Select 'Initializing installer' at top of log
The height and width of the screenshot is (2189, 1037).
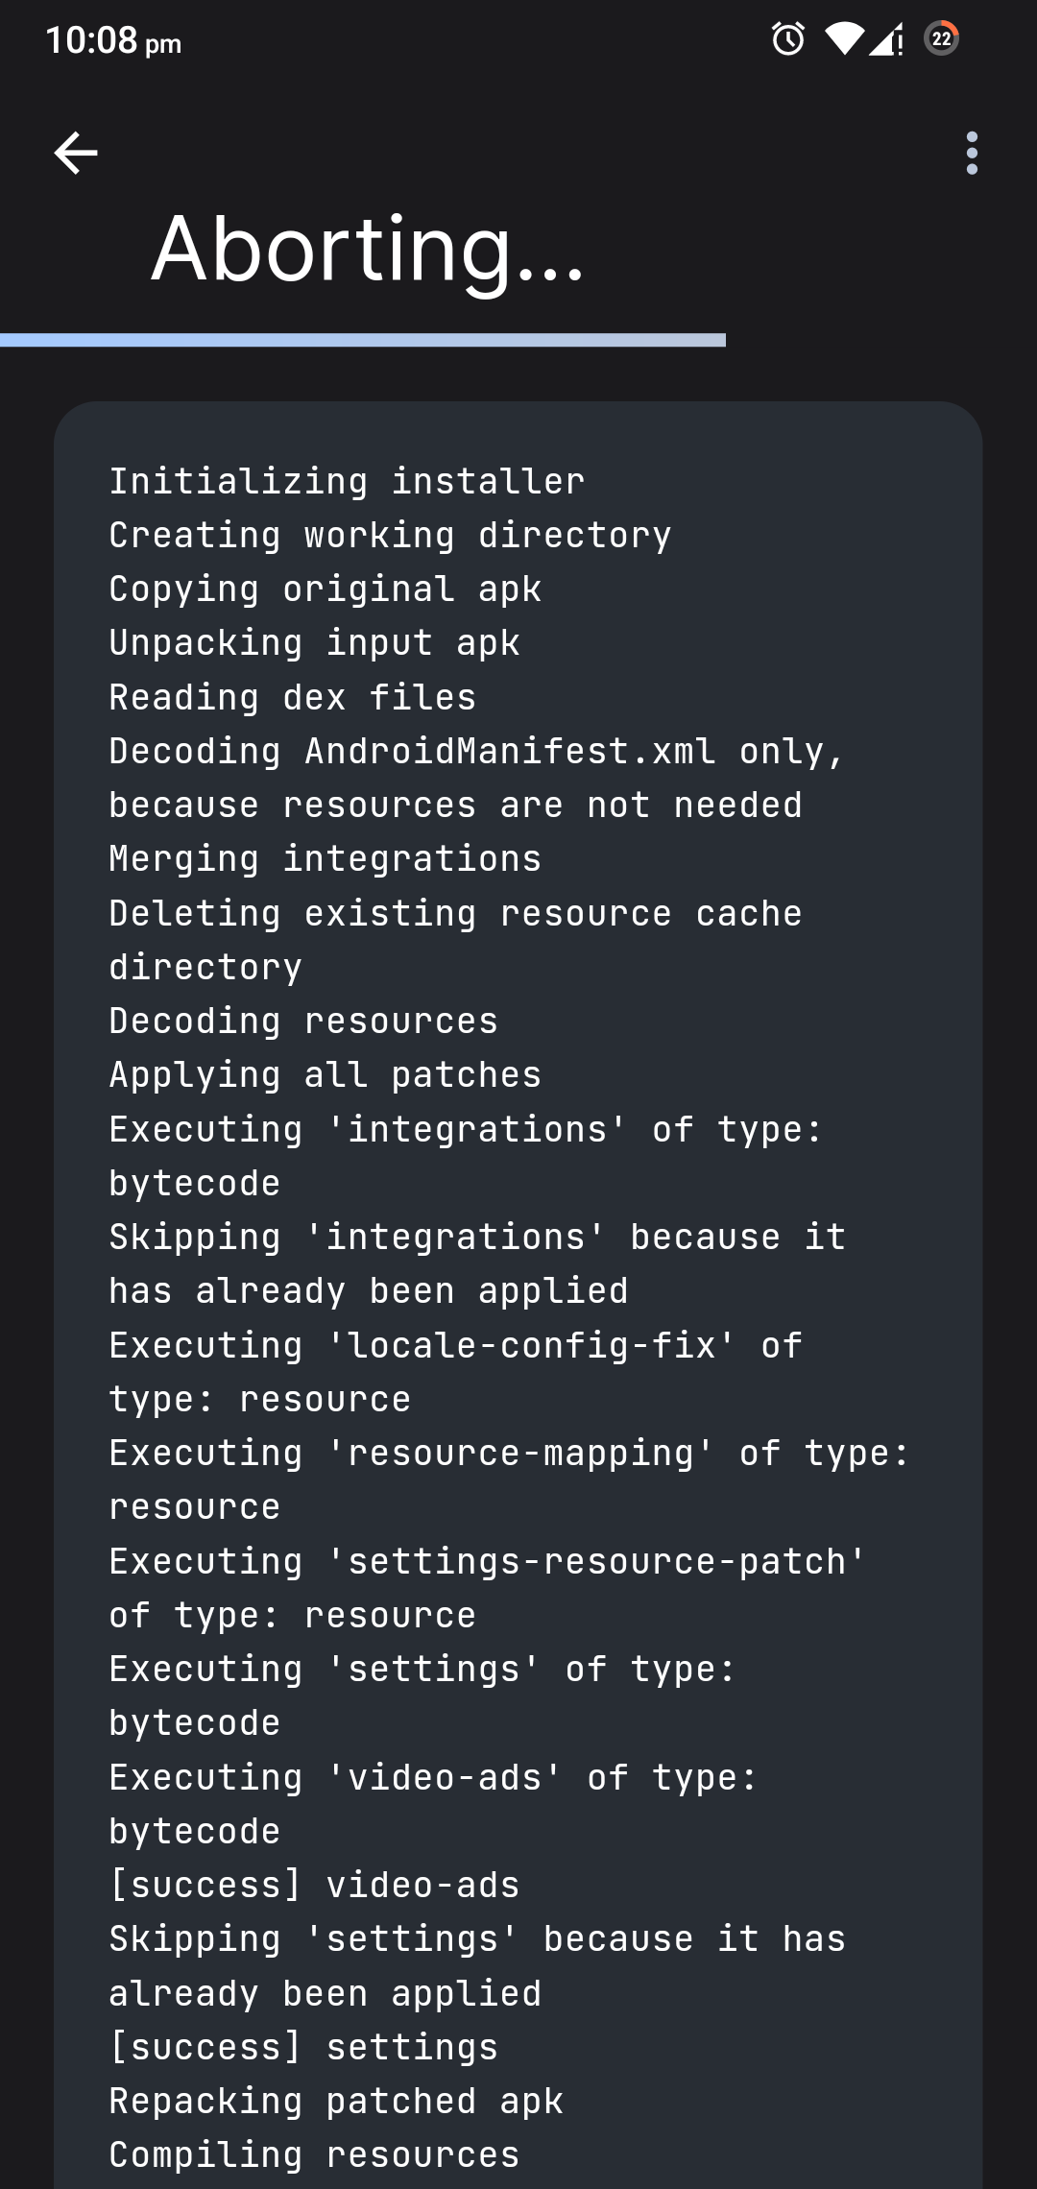pos(346,480)
